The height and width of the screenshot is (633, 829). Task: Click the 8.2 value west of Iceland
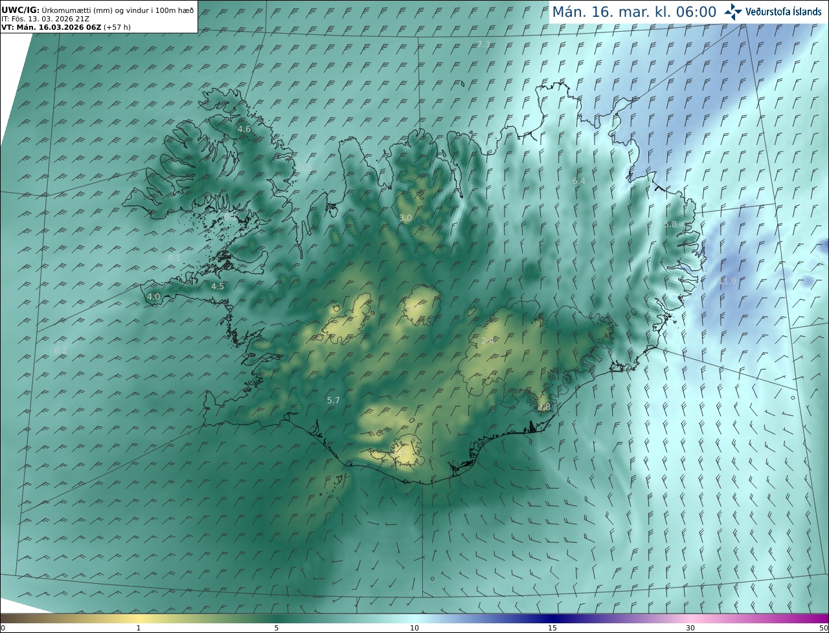pyautogui.click(x=61, y=350)
